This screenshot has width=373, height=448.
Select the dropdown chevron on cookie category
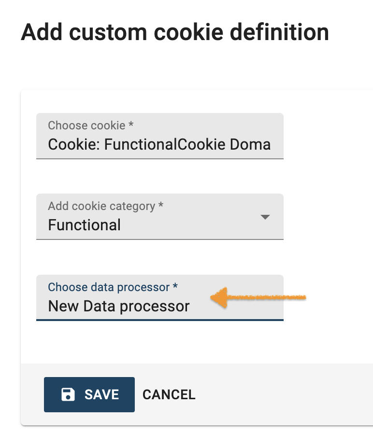click(265, 218)
